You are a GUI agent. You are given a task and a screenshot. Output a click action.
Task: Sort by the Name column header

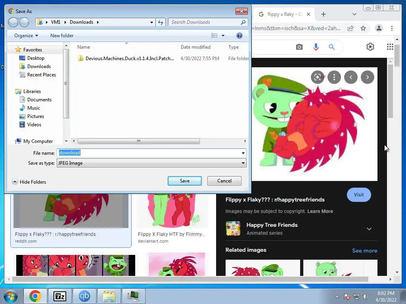tap(84, 47)
